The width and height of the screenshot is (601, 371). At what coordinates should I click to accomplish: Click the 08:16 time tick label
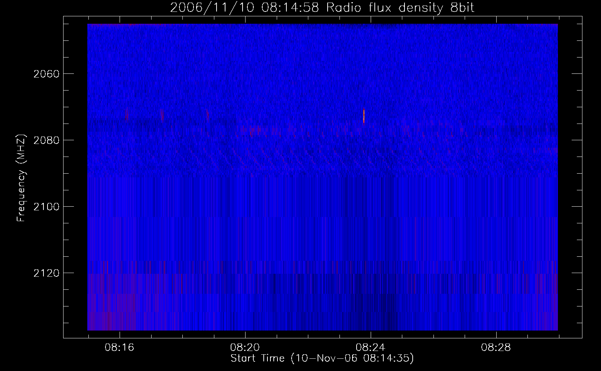tap(120, 348)
